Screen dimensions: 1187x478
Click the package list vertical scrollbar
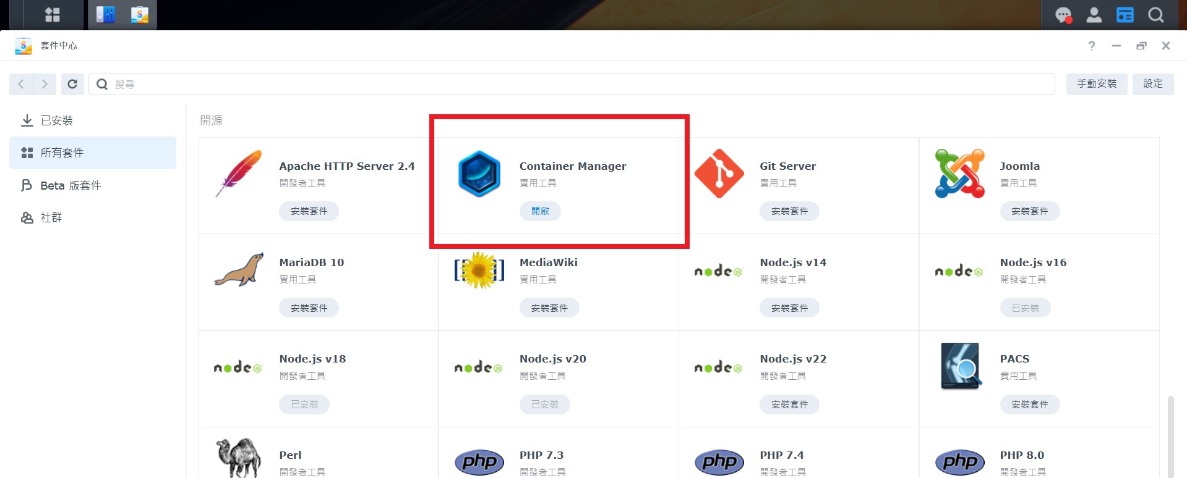[x=1170, y=436]
